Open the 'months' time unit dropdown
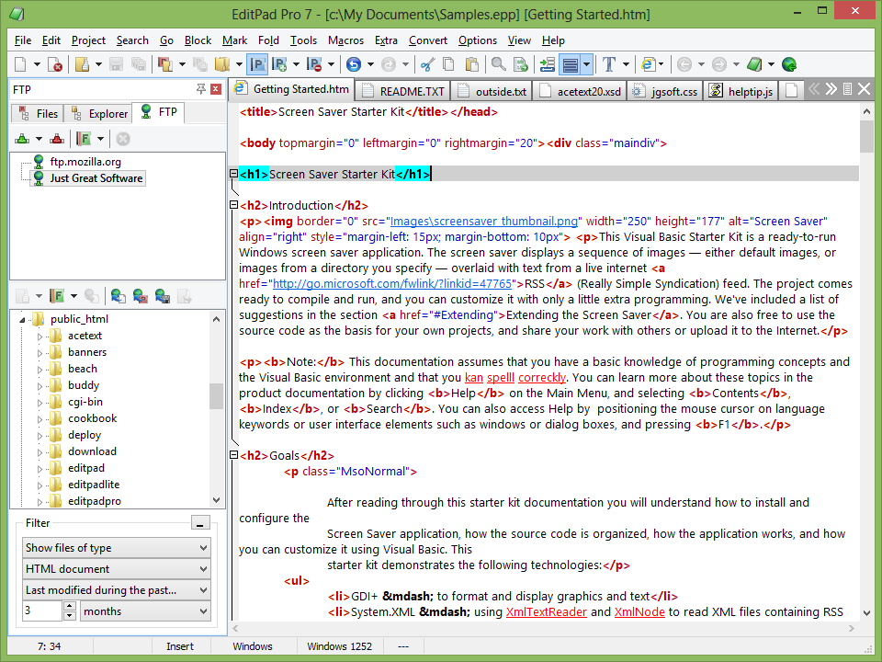This screenshot has height=662, width=882. click(145, 611)
